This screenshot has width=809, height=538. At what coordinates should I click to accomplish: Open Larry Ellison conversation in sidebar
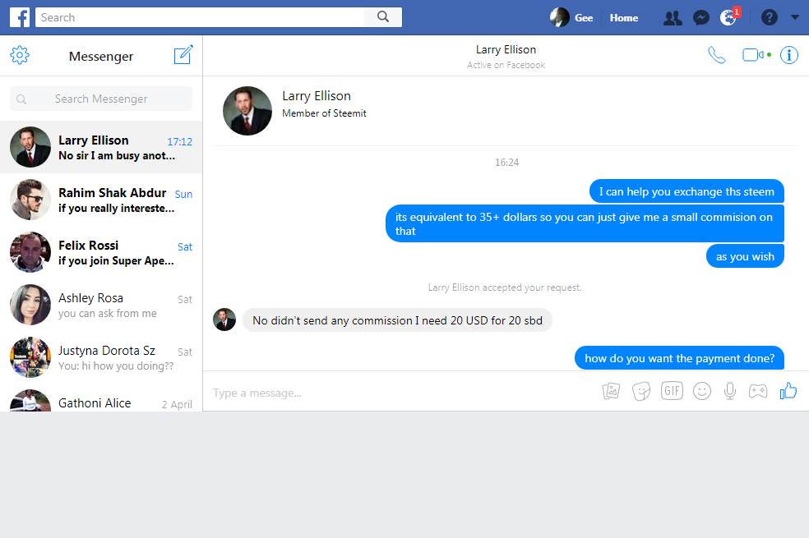tap(101, 147)
